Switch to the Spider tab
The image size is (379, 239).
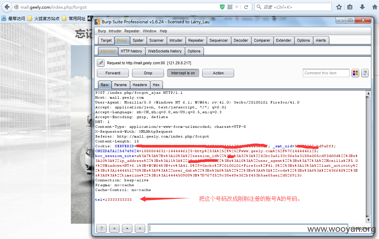138,40
